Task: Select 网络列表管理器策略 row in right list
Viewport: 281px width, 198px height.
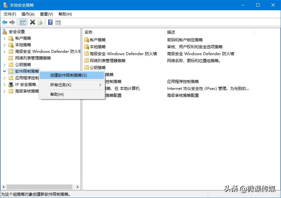Action: click(105, 60)
